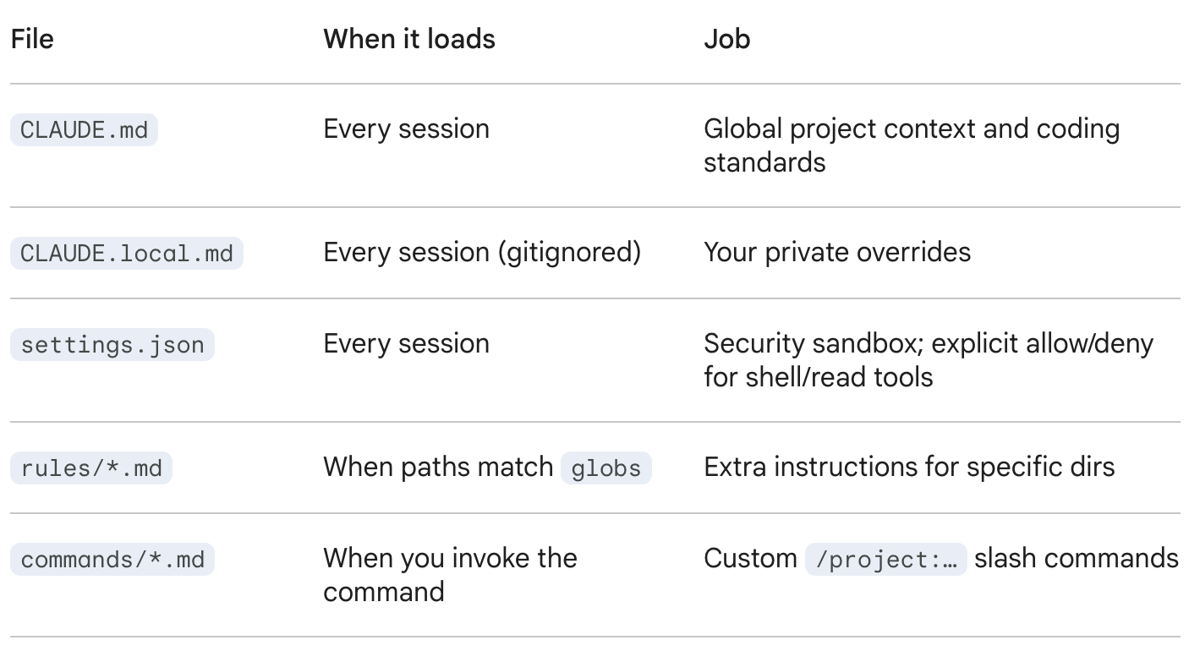The width and height of the screenshot is (1189, 651).
Task: Select the commands/*.md code label
Action: tap(112, 560)
